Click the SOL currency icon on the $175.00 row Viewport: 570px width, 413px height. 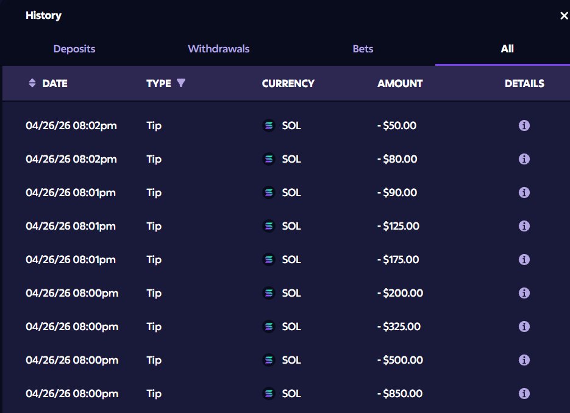coord(268,259)
